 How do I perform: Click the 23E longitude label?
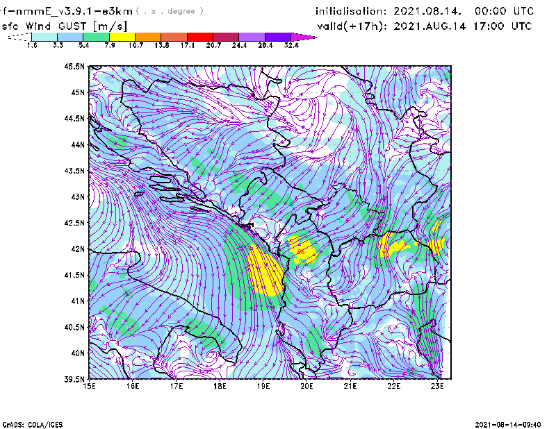437,386
